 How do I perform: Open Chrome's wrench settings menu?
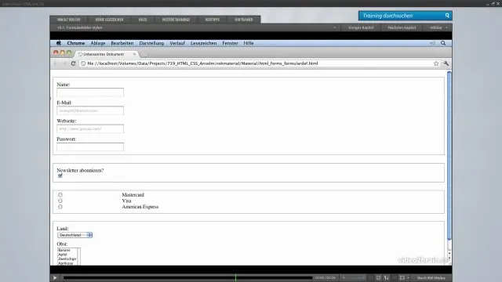[446, 63]
